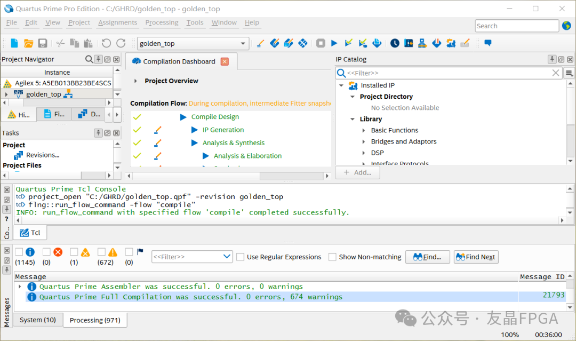
Task: Expand the Assembler successful message row
Action: pyautogui.click(x=20, y=286)
